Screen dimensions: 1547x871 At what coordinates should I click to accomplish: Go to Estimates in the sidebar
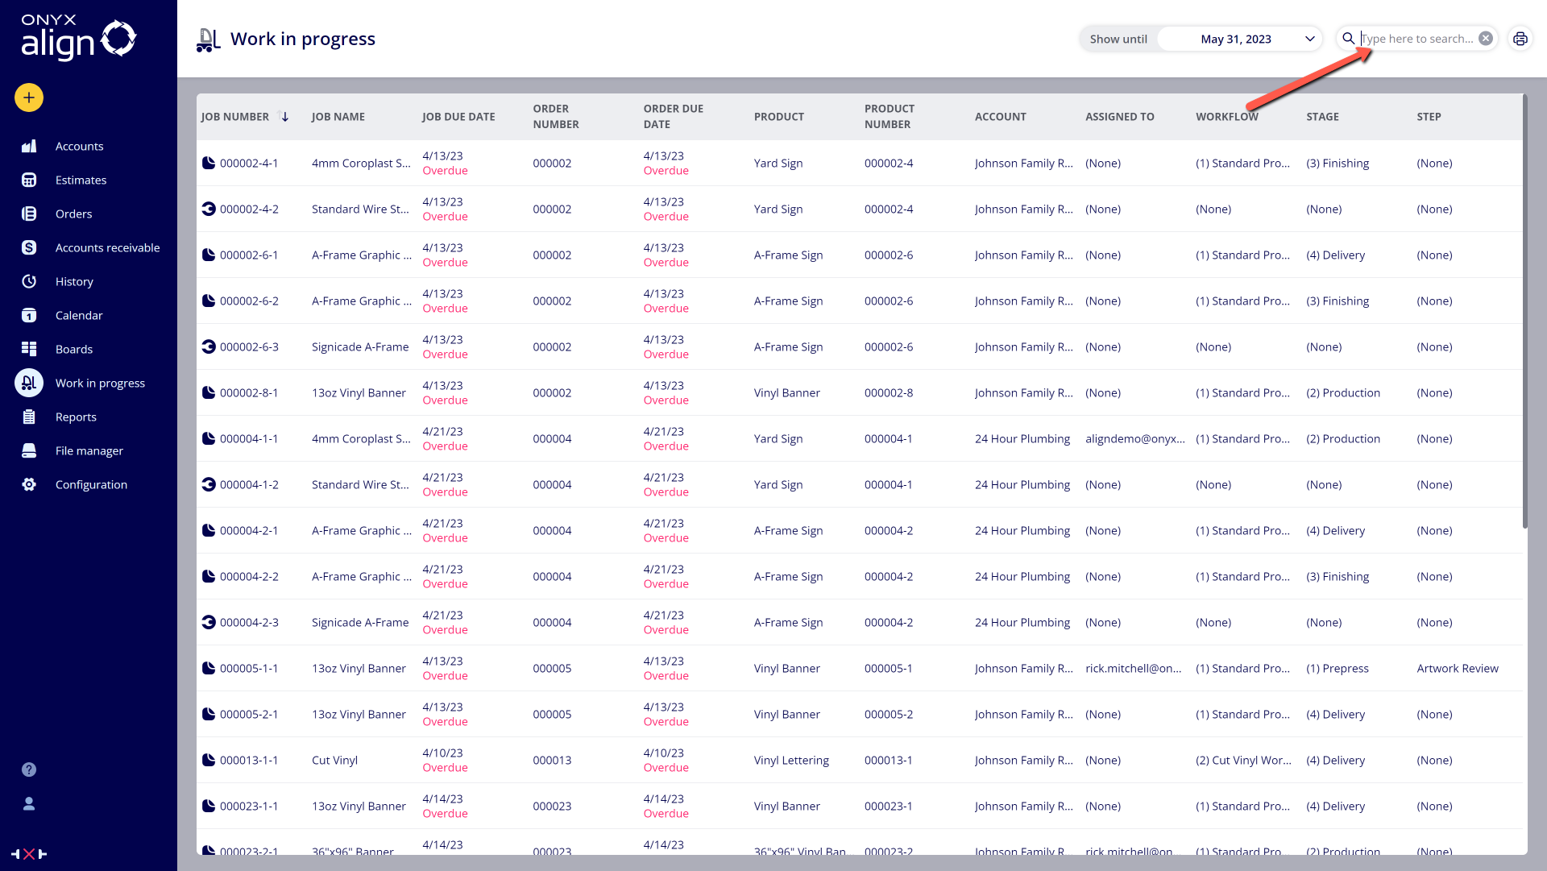coord(81,180)
